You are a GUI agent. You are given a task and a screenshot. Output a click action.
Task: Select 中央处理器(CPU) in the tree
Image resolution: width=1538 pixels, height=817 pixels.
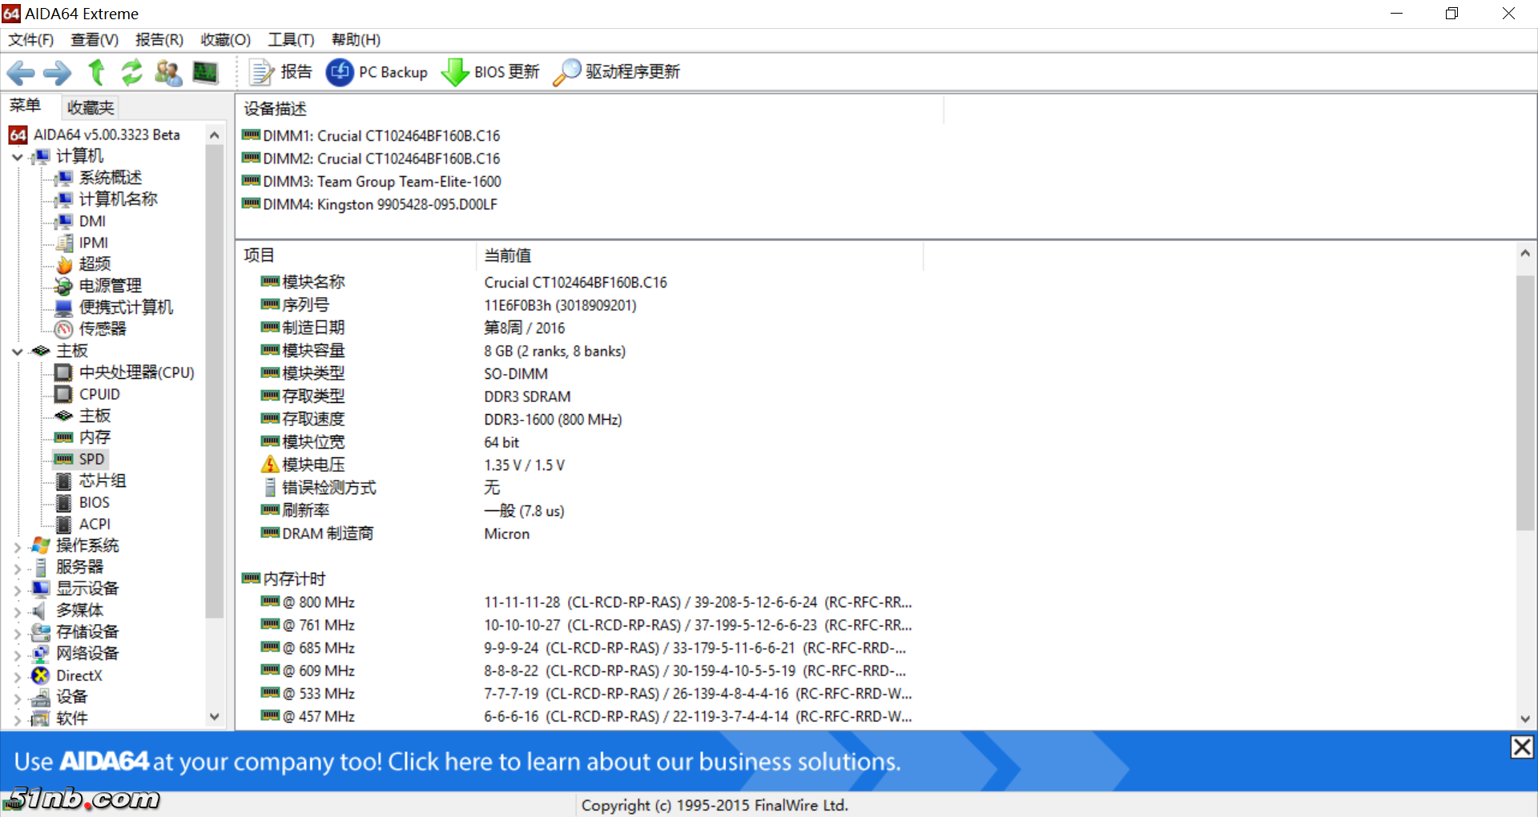[x=136, y=372]
